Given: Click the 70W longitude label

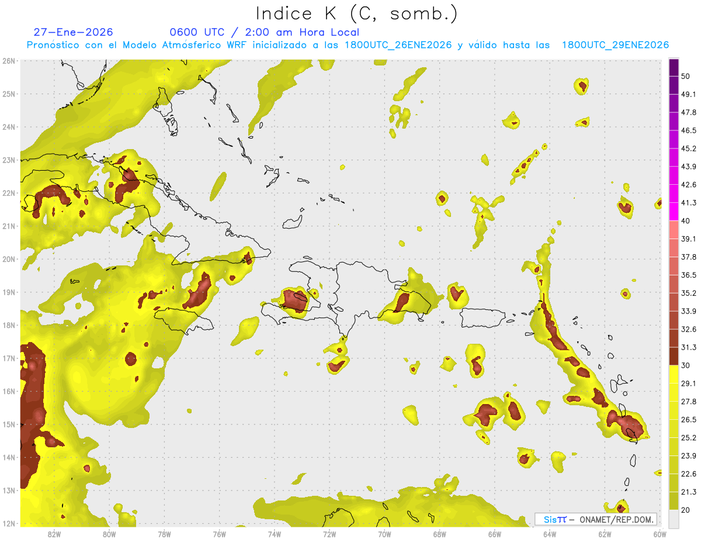Looking at the screenshot, I should click(384, 534).
